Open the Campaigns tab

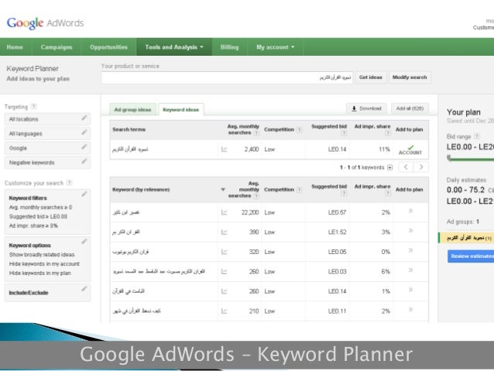(x=57, y=47)
